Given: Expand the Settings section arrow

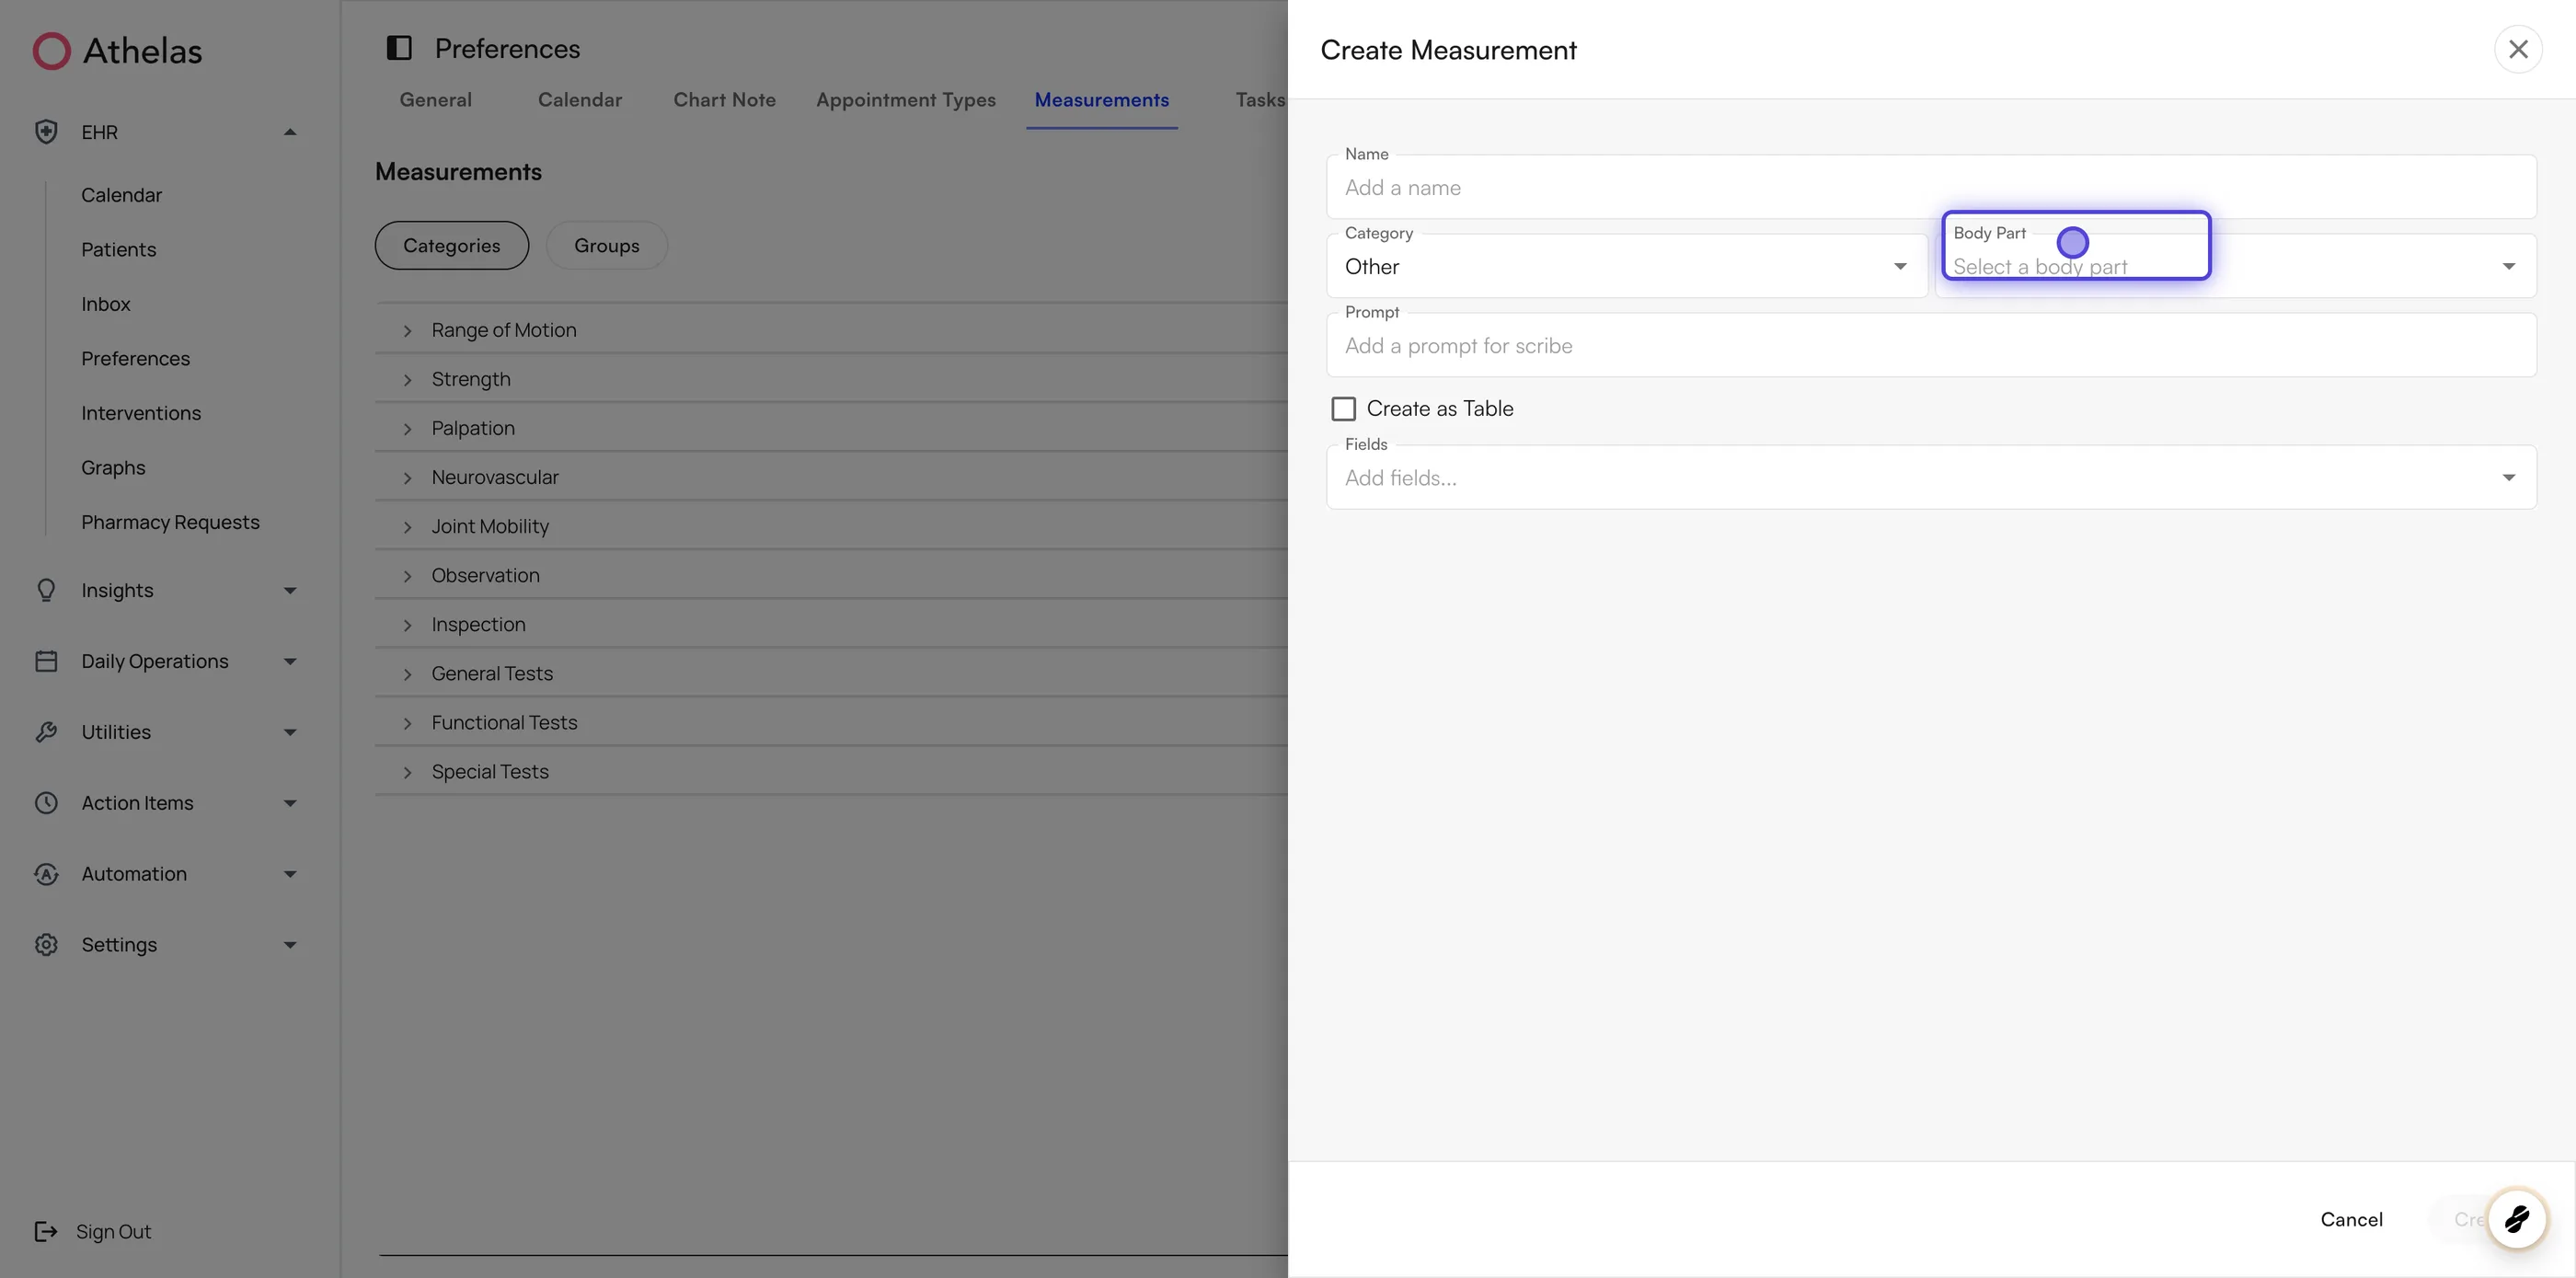Looking at the screenshot, I should coord(290,945).
